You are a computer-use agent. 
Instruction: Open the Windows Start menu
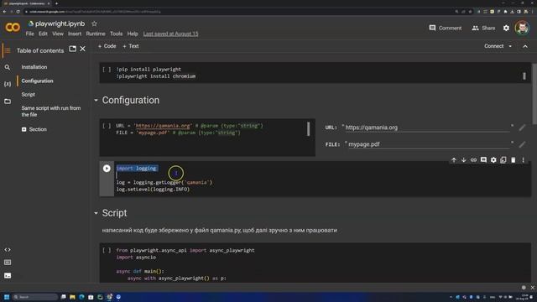7,297
